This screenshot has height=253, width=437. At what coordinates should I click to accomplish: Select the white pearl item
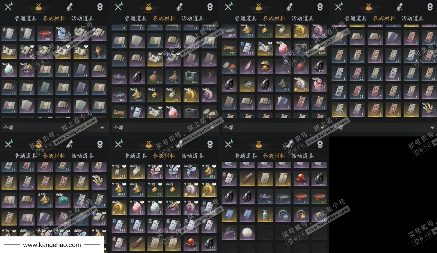coord(247,233)
